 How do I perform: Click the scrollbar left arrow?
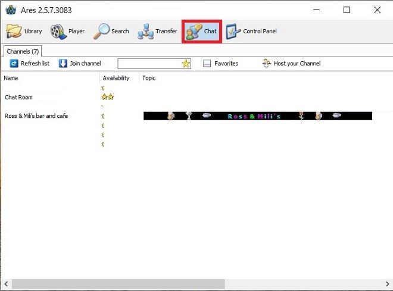[6, 284]
